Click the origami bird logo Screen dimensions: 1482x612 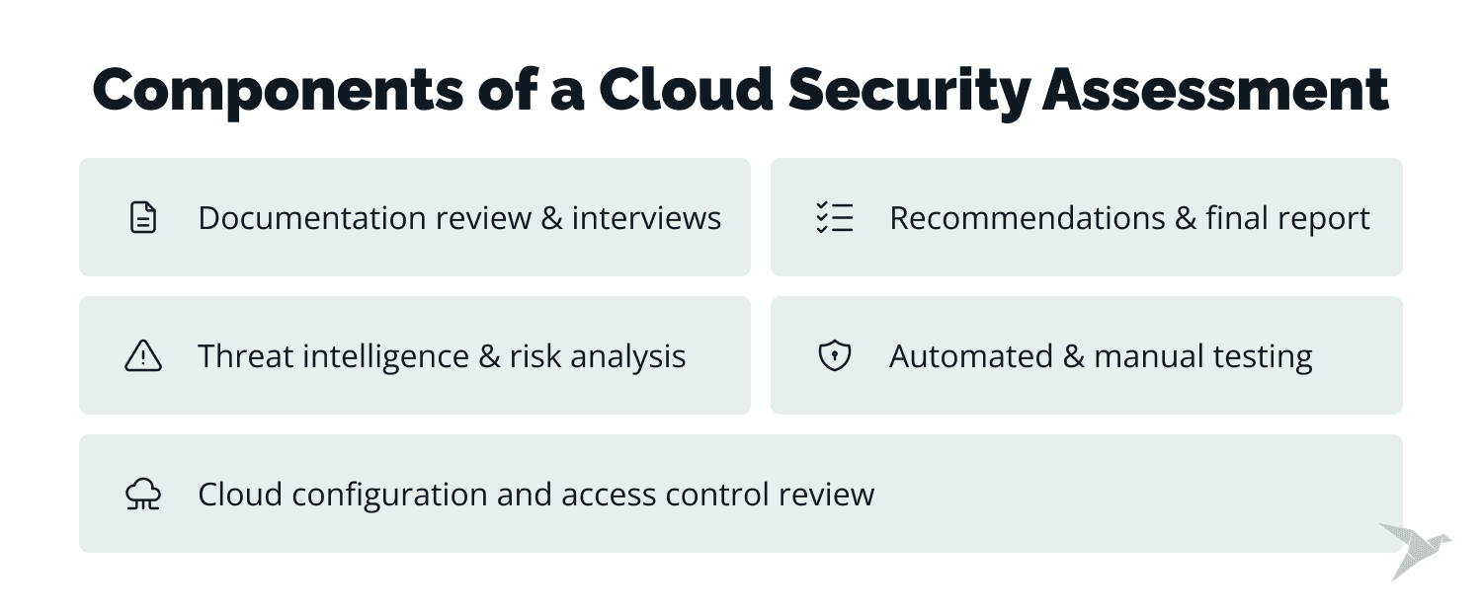[x=1413, y=549]
